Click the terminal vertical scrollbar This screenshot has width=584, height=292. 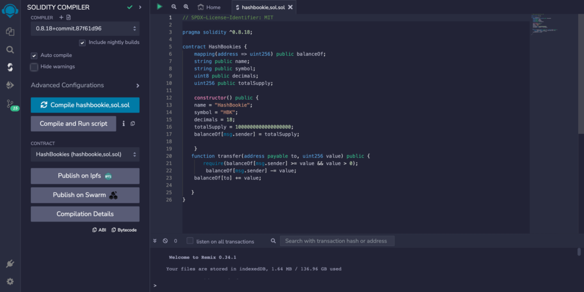pyautogui.click(x=579, y=252)
